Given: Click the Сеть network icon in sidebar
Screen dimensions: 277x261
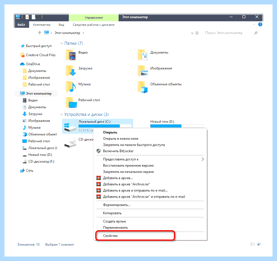Looking at the screenshot, I should tap(22, 171).
